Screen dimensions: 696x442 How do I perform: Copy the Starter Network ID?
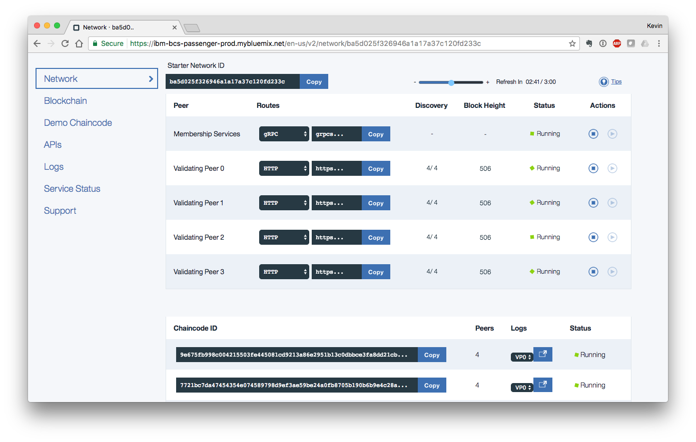click(x=314, y=81)
